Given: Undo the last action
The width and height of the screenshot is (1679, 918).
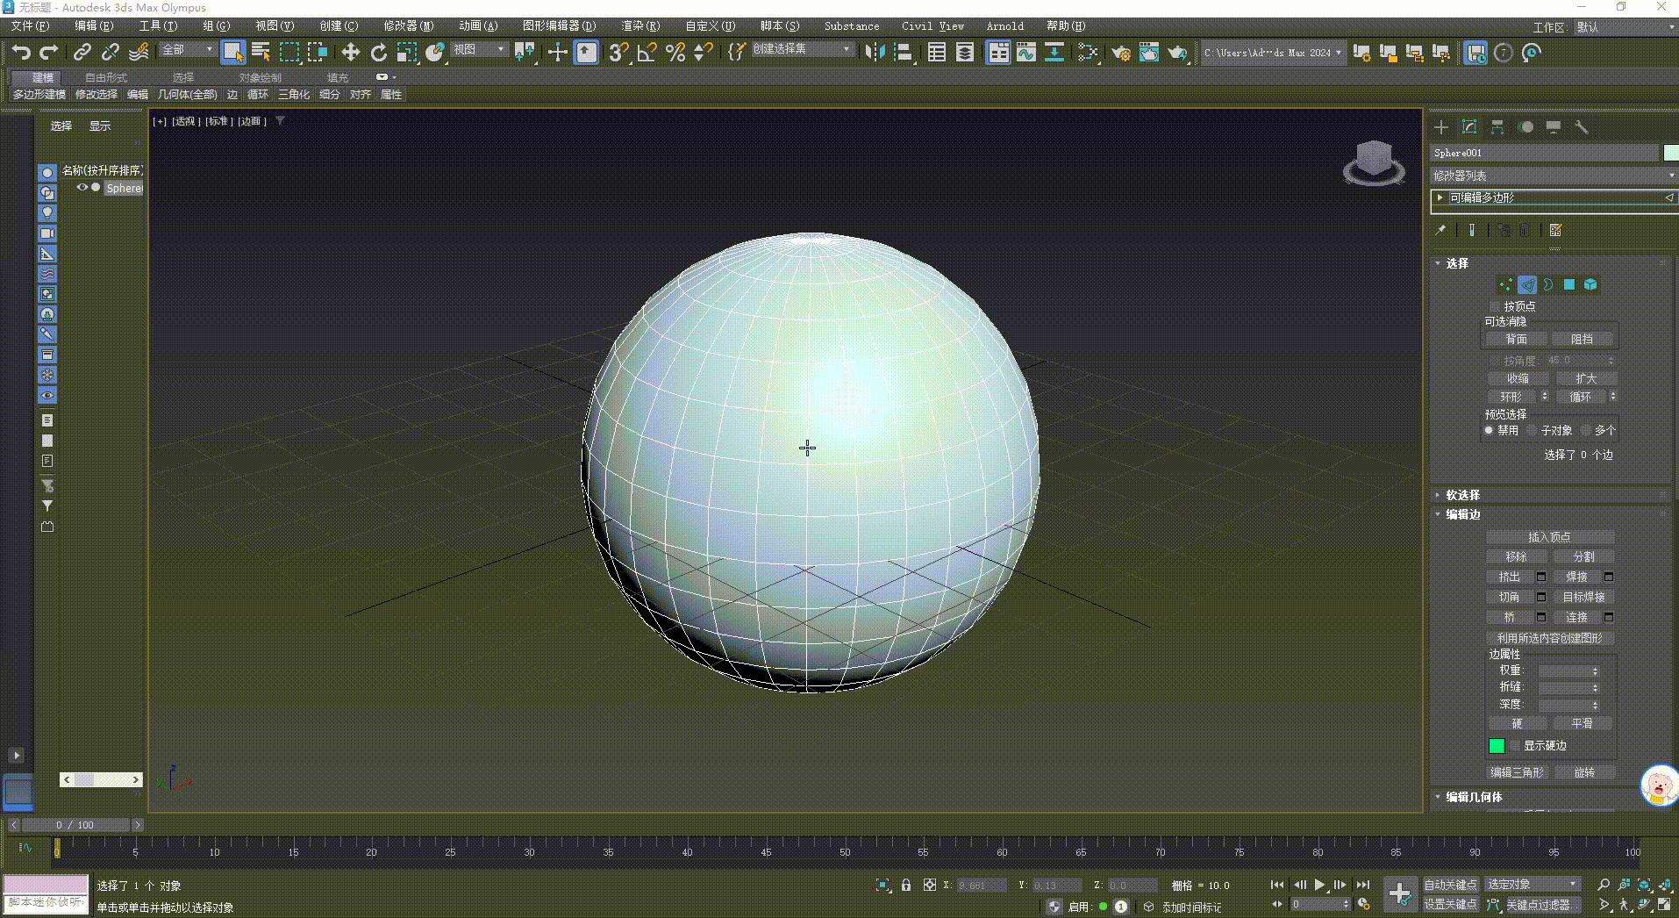Looking at the screenshot, I should [x=22, y=53].
